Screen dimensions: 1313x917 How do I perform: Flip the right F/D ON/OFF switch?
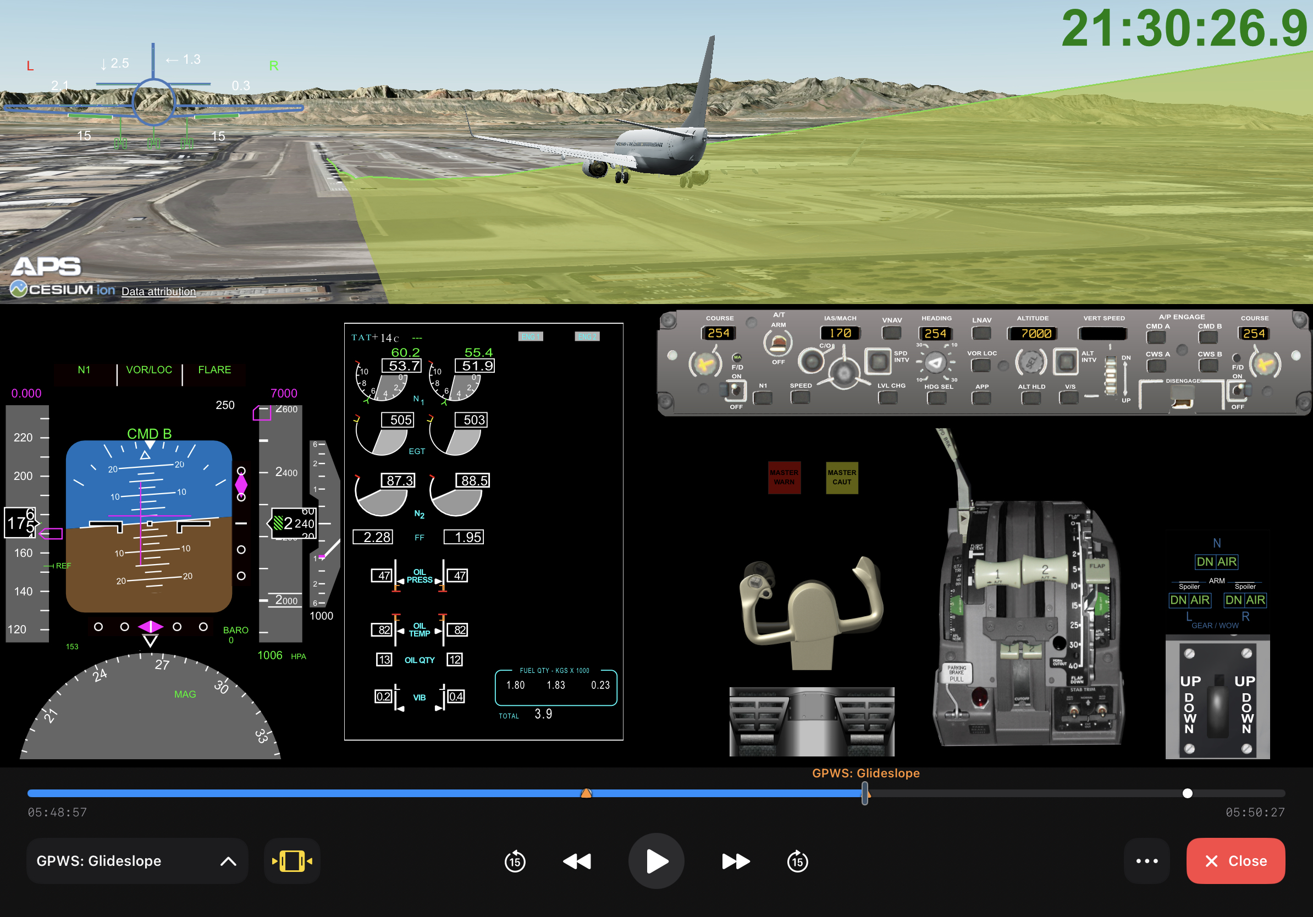1238,390
